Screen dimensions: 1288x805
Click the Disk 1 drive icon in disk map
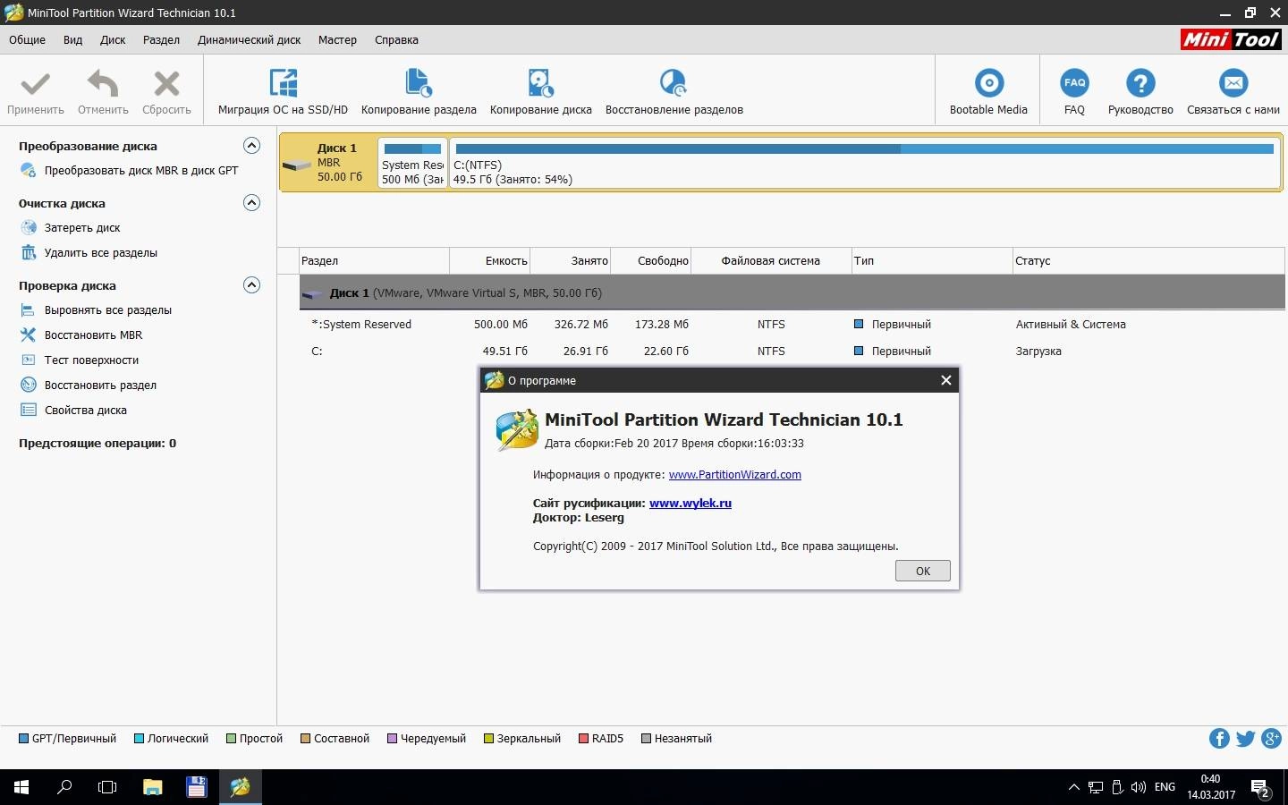(x=296, y=165)
